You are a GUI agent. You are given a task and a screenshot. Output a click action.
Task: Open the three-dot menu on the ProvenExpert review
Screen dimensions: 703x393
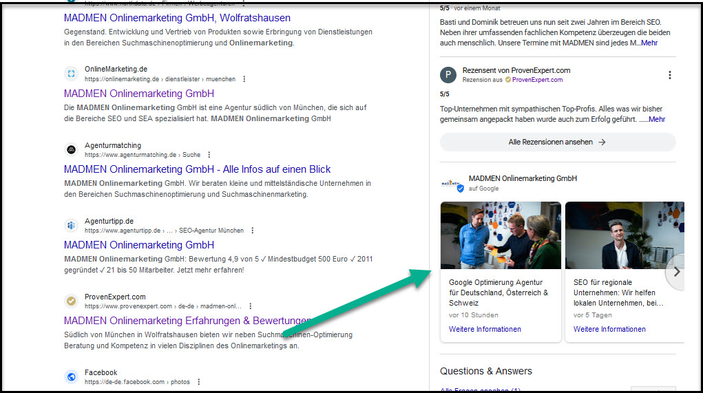(x=670, y=75)
